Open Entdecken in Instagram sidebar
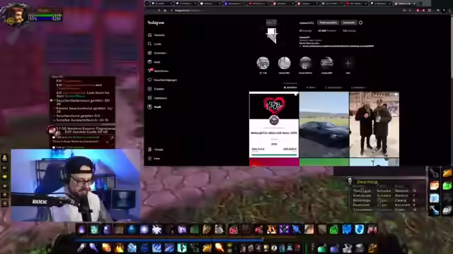Viewport: 453px width, 254px height. coord(157,53)
